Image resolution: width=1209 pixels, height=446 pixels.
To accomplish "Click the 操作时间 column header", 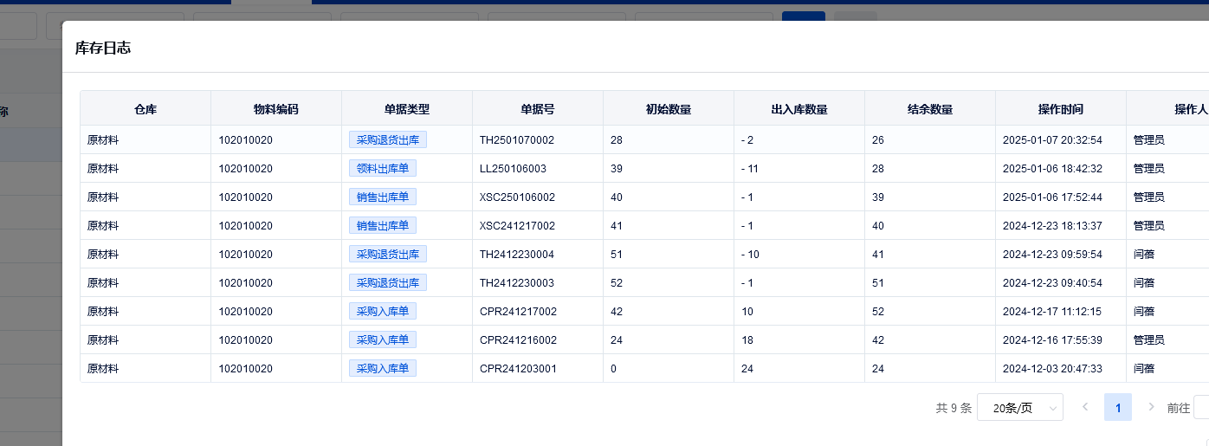I will [x=1060, y=109].
